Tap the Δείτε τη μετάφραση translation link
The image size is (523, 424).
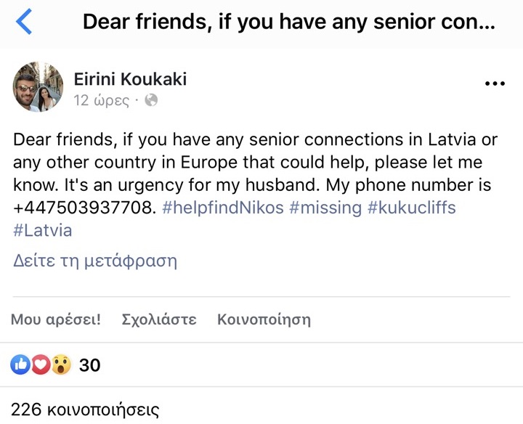click(95, 261)
